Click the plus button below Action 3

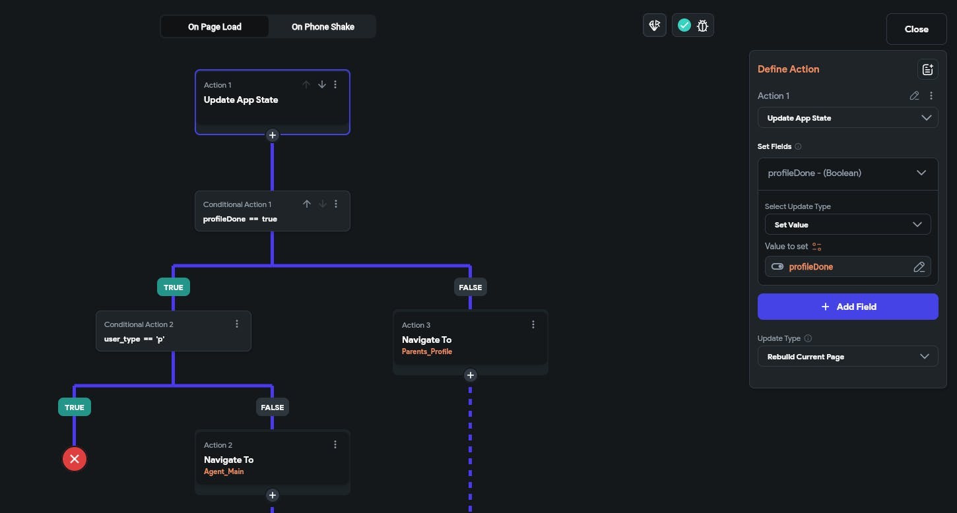click(x=470, y=375)
